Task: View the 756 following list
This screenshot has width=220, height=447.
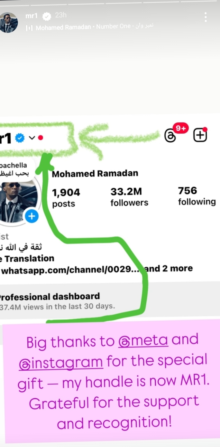Action: click(197, 196)
